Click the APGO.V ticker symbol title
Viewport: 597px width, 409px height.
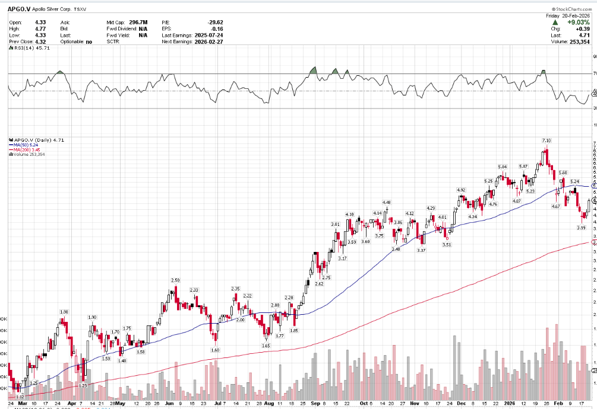pyautogui.click(x=20, y=9)
